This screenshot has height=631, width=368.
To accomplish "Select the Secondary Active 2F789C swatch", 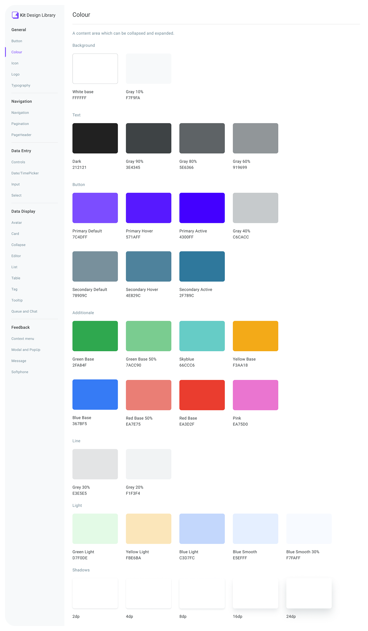I will pyautogui.click(x=202, y=266).
